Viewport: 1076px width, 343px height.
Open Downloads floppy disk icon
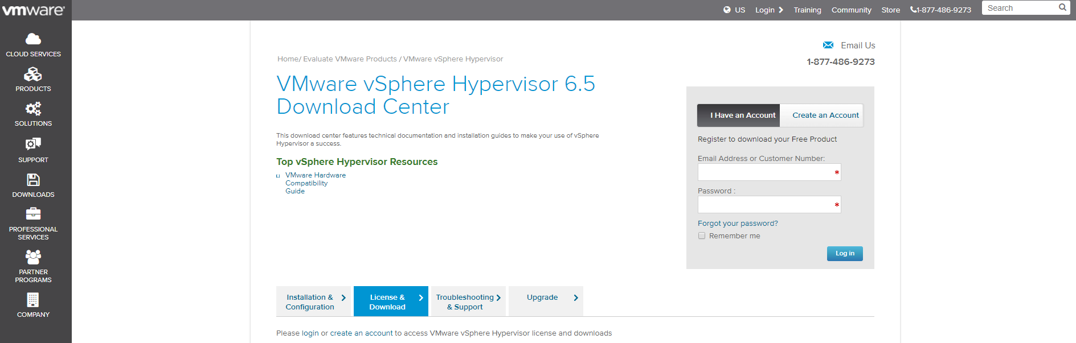33,180
